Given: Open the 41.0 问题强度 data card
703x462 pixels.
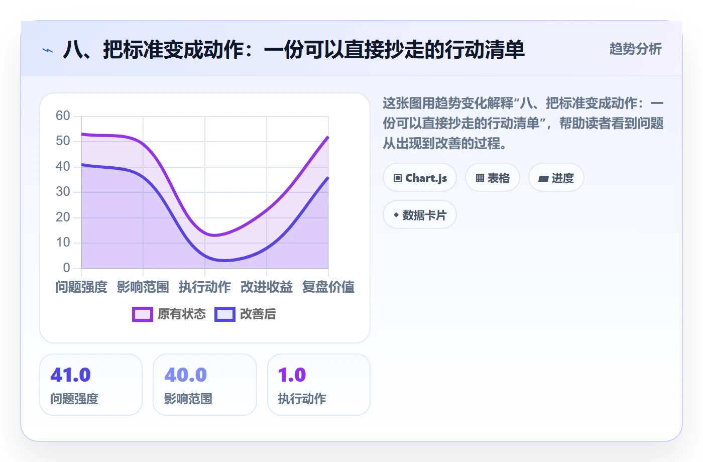Looking at the screenshot, I should click(x=91, y=385).
